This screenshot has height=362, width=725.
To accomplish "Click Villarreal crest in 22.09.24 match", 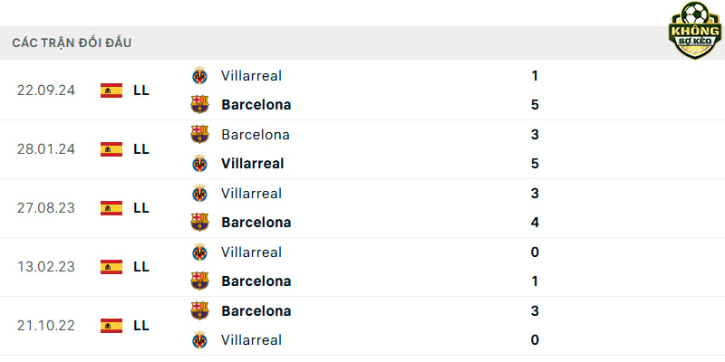I will [199, 75].
